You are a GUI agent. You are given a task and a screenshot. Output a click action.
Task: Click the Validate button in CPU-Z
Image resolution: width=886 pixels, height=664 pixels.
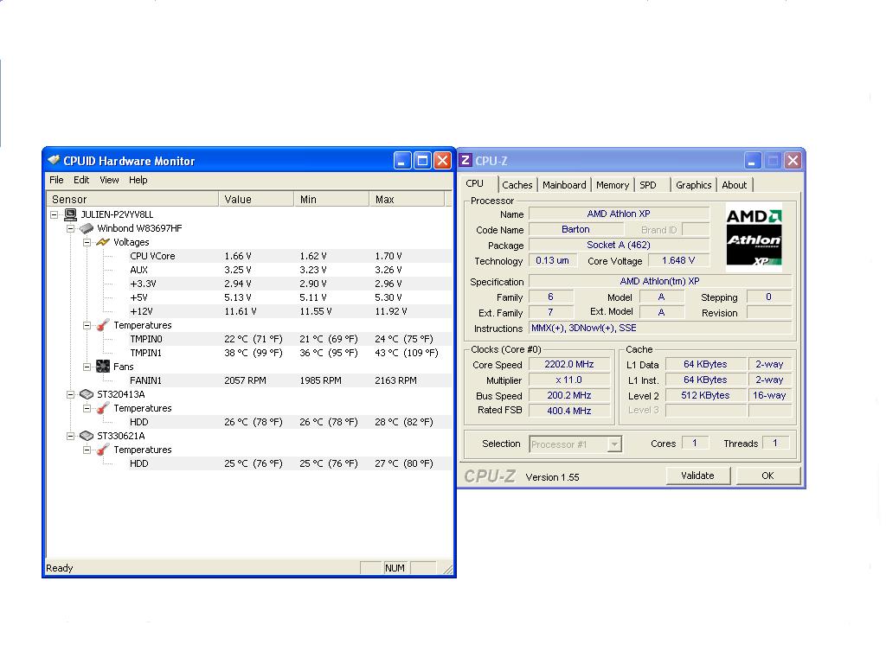click(698, 476)
